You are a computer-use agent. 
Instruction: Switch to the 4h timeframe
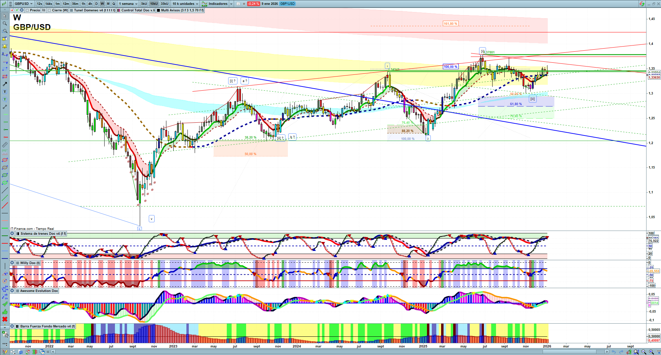tap(90, 4)
